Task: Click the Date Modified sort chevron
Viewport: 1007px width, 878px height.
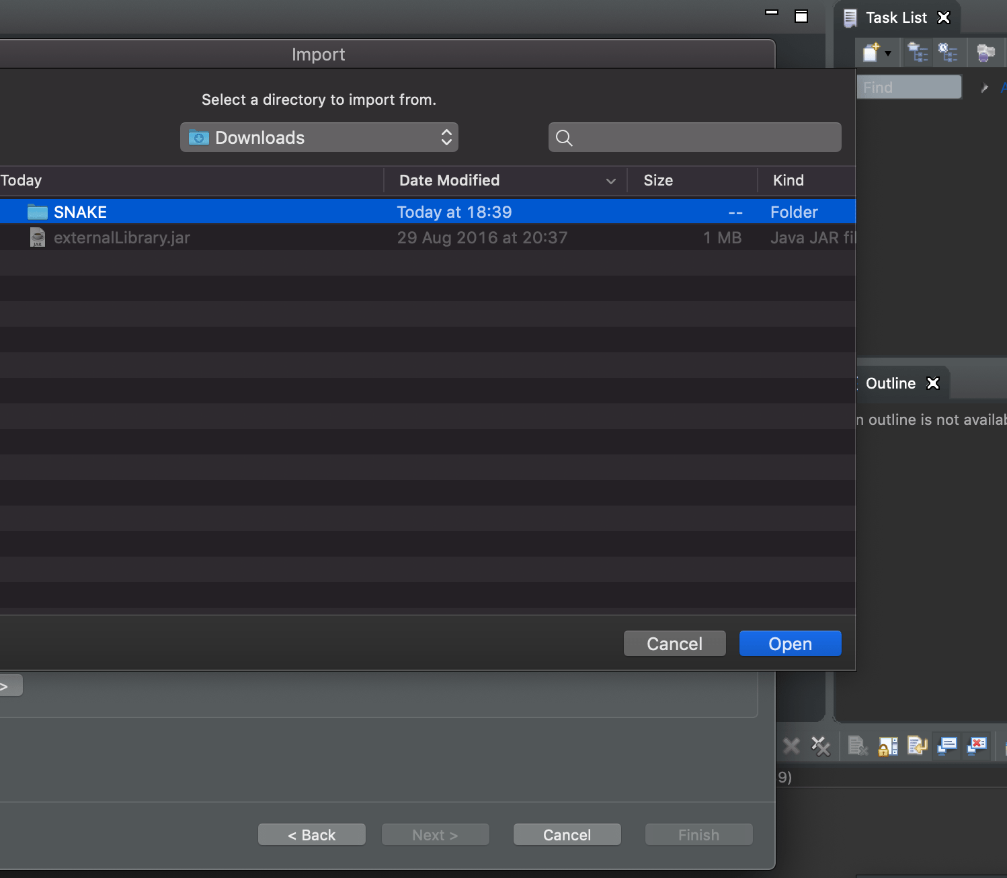Action: click(x=610, y=181)
